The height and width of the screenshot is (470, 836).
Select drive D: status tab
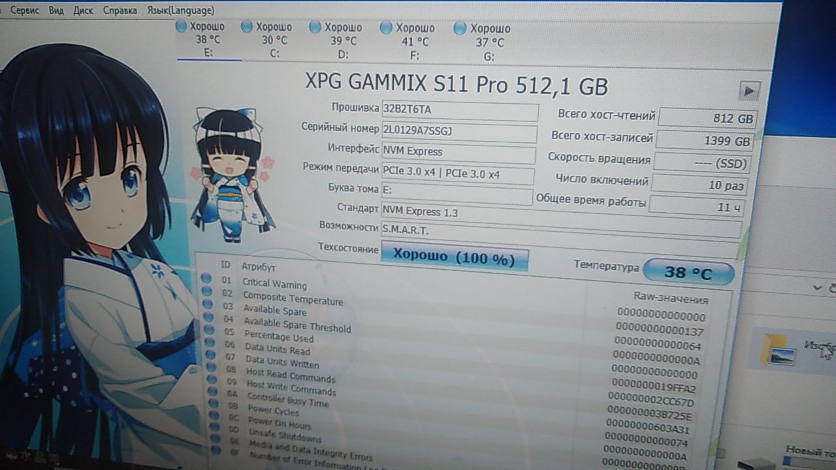343,41
